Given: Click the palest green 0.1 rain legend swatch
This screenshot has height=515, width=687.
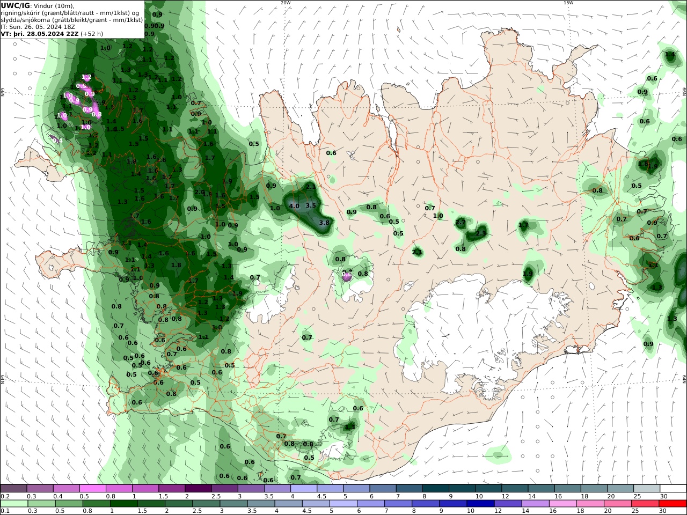Looking at the screenshot, I should 14,504.
